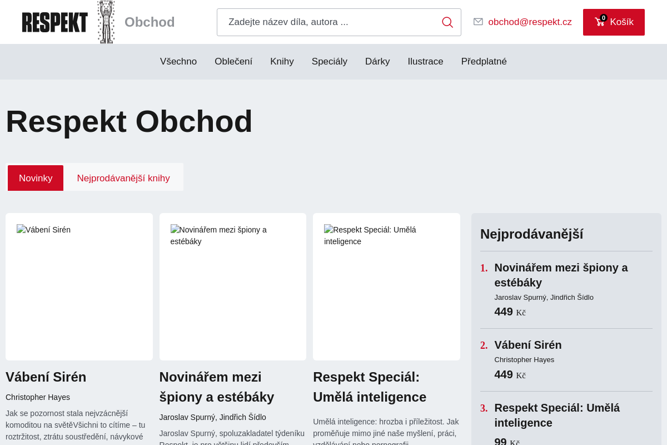Open bestseller number 3 Respekt Speciál
The width and height of the screenshot is (667, 445).
point(557,415)
